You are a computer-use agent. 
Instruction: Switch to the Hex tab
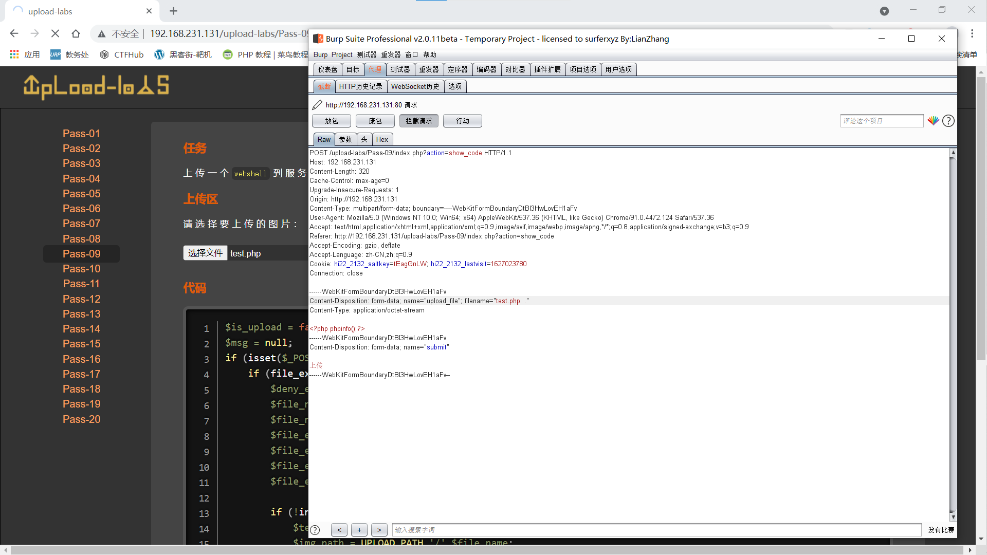(382, 139)
